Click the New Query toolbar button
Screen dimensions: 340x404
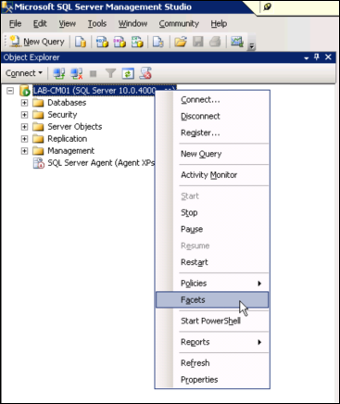37,42
